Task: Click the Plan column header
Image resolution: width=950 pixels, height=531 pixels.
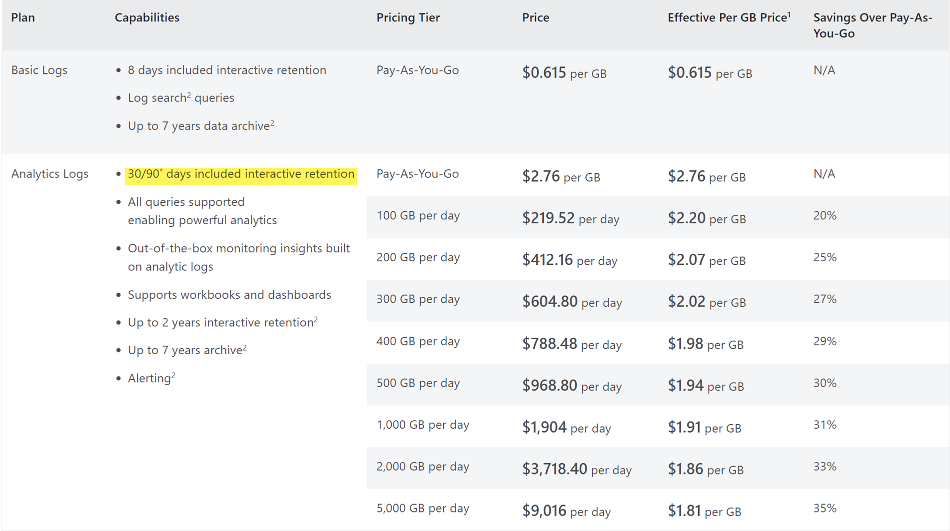Action: point(23,17)
